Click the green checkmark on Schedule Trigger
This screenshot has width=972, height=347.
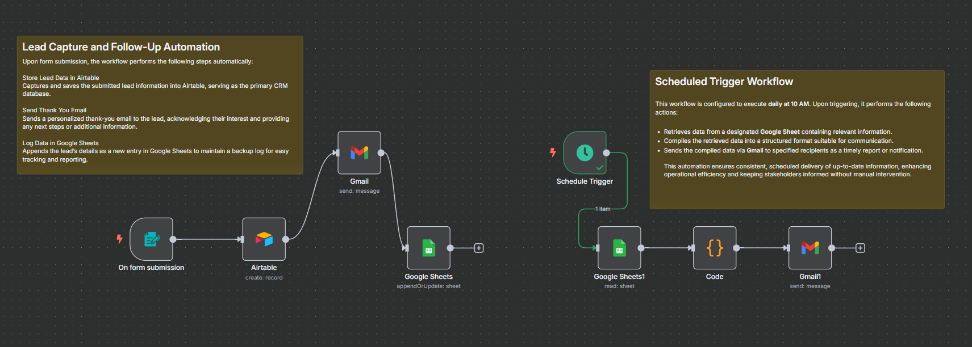(x=599, y=168)
